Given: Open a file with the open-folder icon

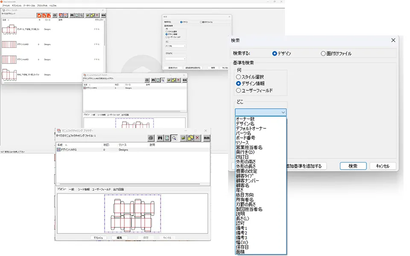Looking at the screenshot, I should click(183, 137).
